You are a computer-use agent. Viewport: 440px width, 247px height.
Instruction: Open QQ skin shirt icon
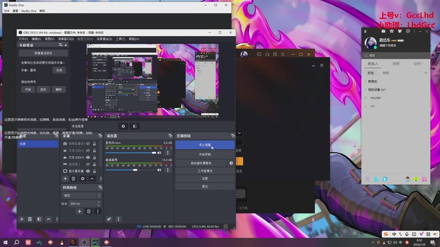400,31
